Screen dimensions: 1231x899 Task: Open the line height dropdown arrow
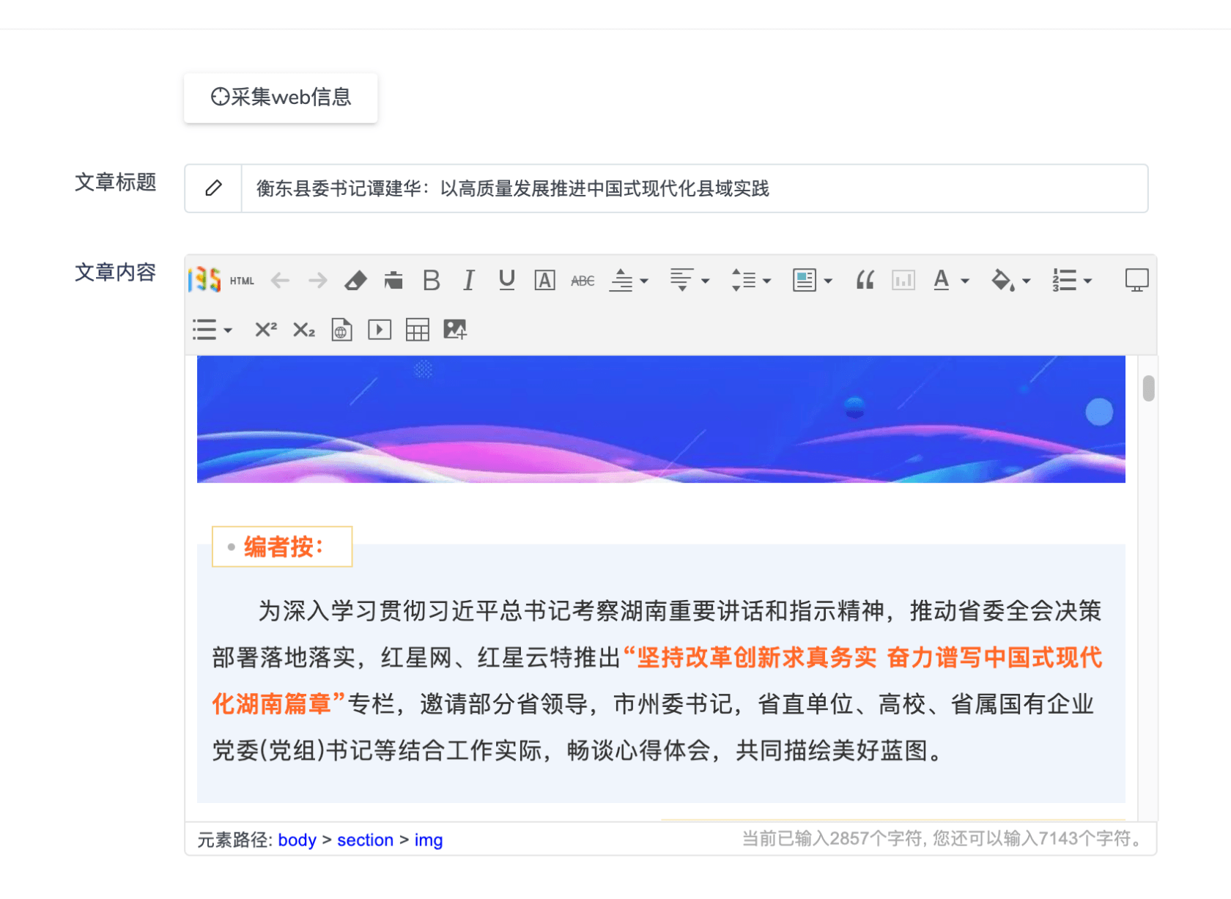766,281
